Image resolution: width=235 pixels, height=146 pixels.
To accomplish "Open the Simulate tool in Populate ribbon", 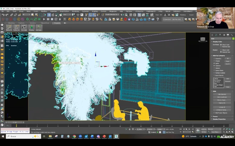I will [24, 28].
